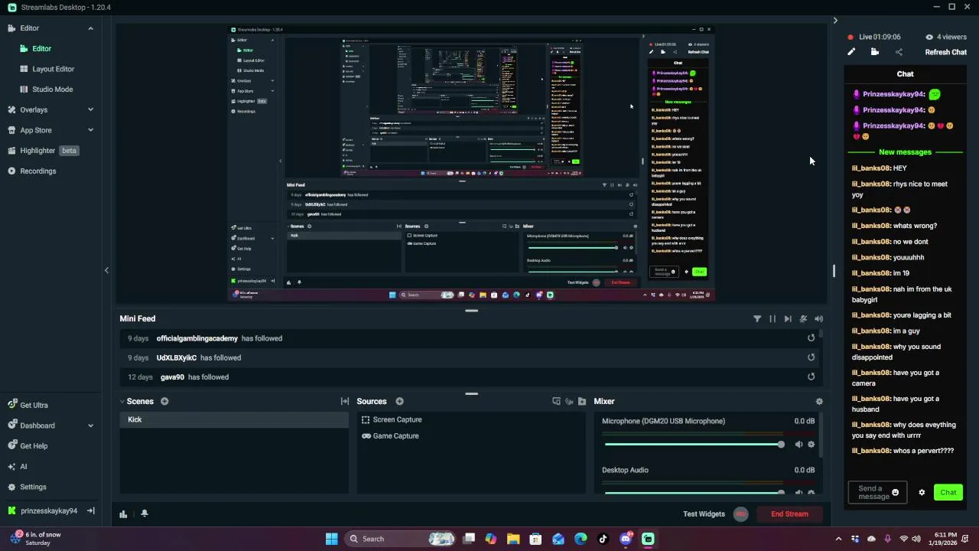Add a folder in Sources
The height and width of the screenshot is (551, 979).
(x=582, y=401)
